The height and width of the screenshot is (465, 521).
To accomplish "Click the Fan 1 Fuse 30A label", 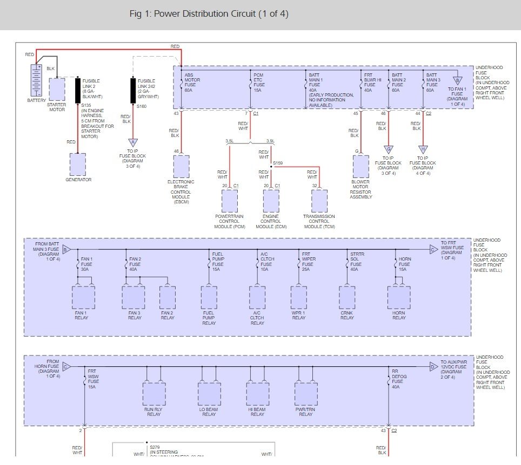I will pos(86,264).
